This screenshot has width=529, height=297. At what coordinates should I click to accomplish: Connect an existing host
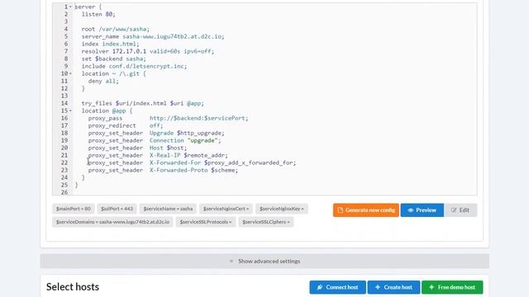[338, 287]
